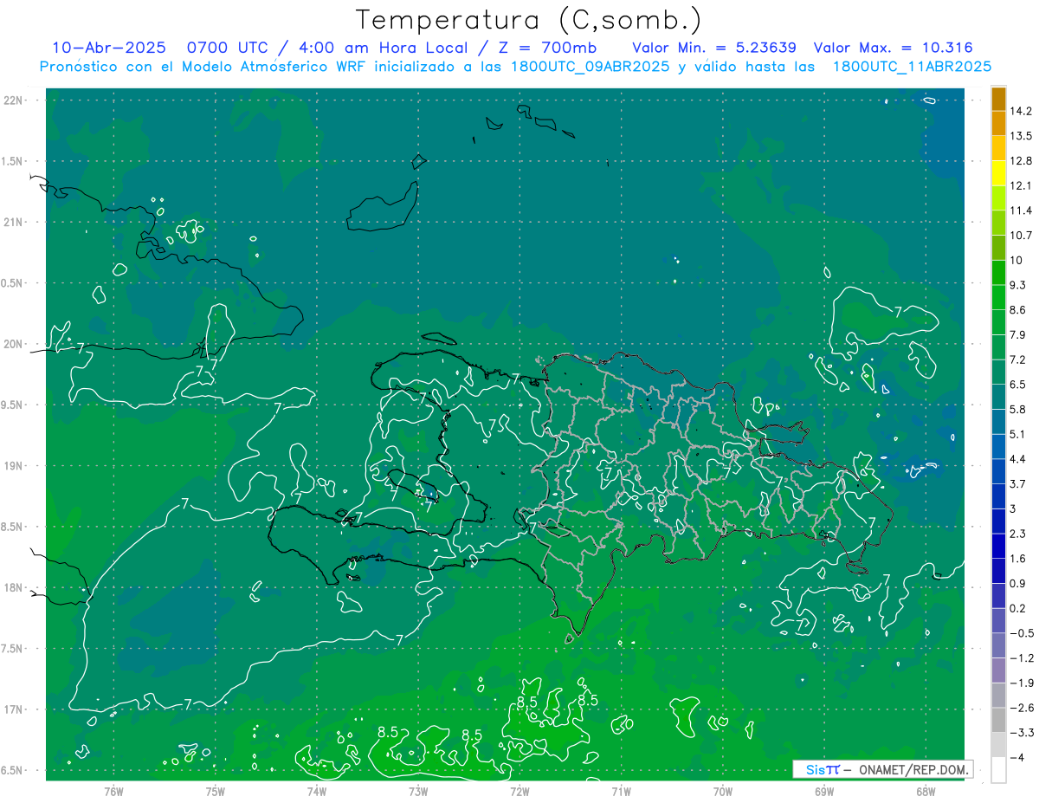
Task: Click the "20N" latitude label
Action: 15,344
